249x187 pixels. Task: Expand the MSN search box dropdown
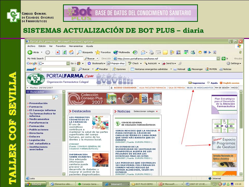coord(73,69)
